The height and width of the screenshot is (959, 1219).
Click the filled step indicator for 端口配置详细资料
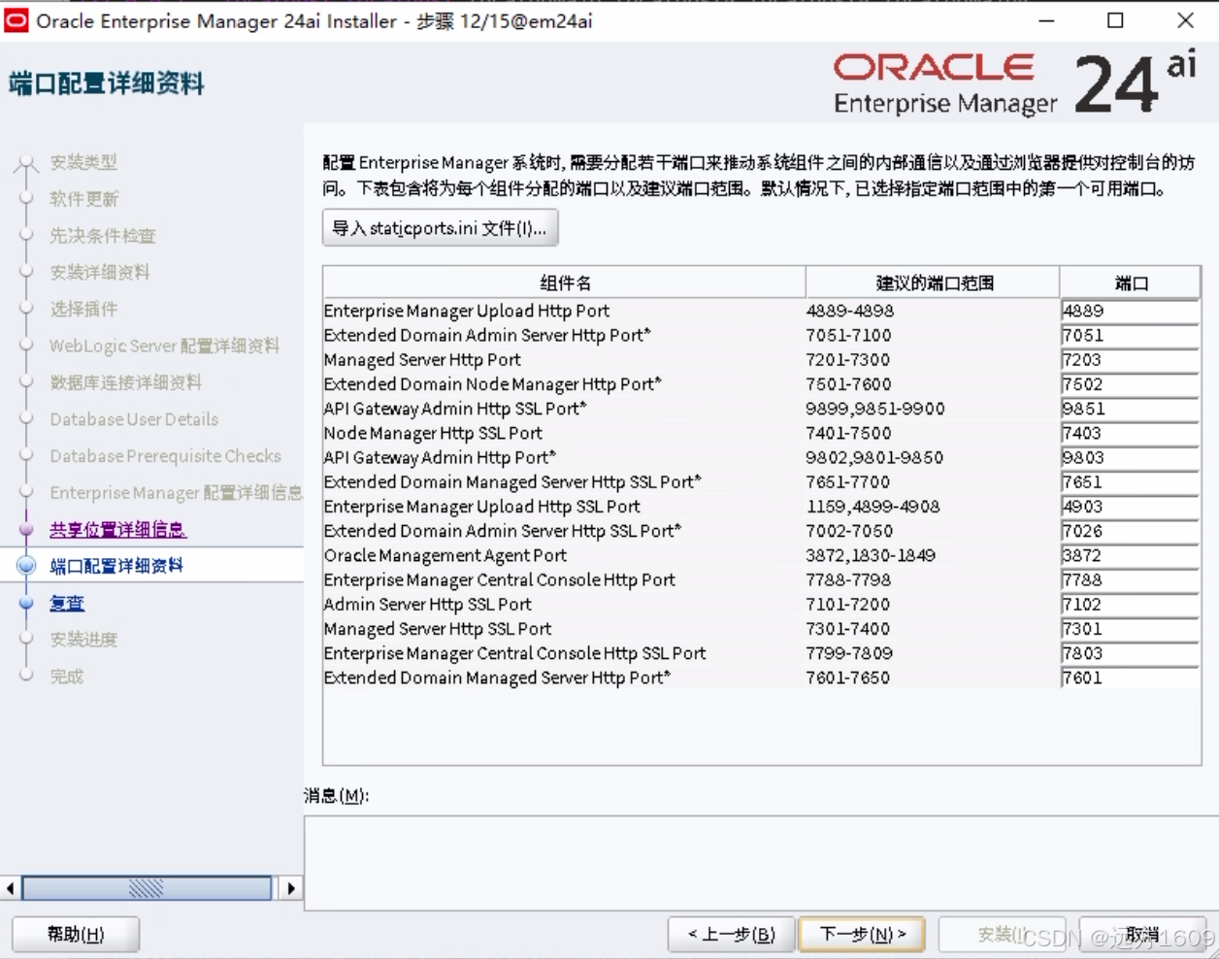click(x=25, y=565)
